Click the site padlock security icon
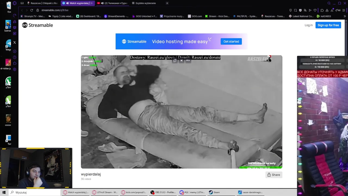The height and width of the screenshot is (196, 348). pyautogui.click(x=38, y=10)
